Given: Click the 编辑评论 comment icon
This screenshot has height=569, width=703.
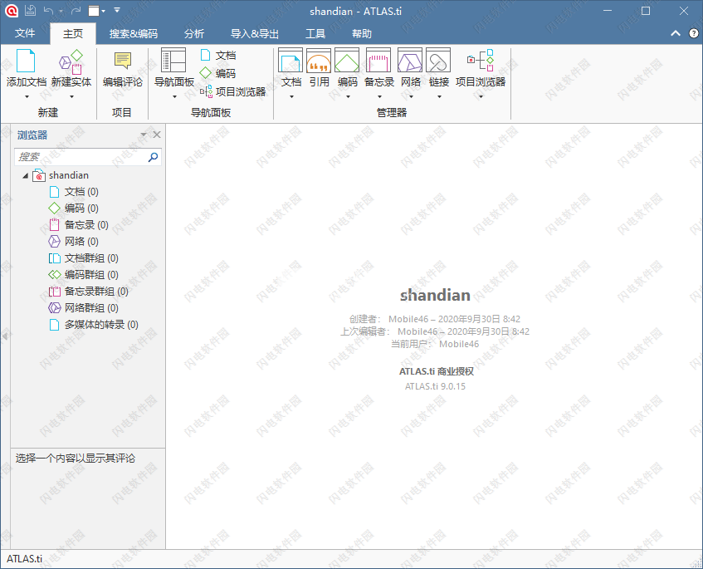Looking at the screenshot, I should click(122, 61).
